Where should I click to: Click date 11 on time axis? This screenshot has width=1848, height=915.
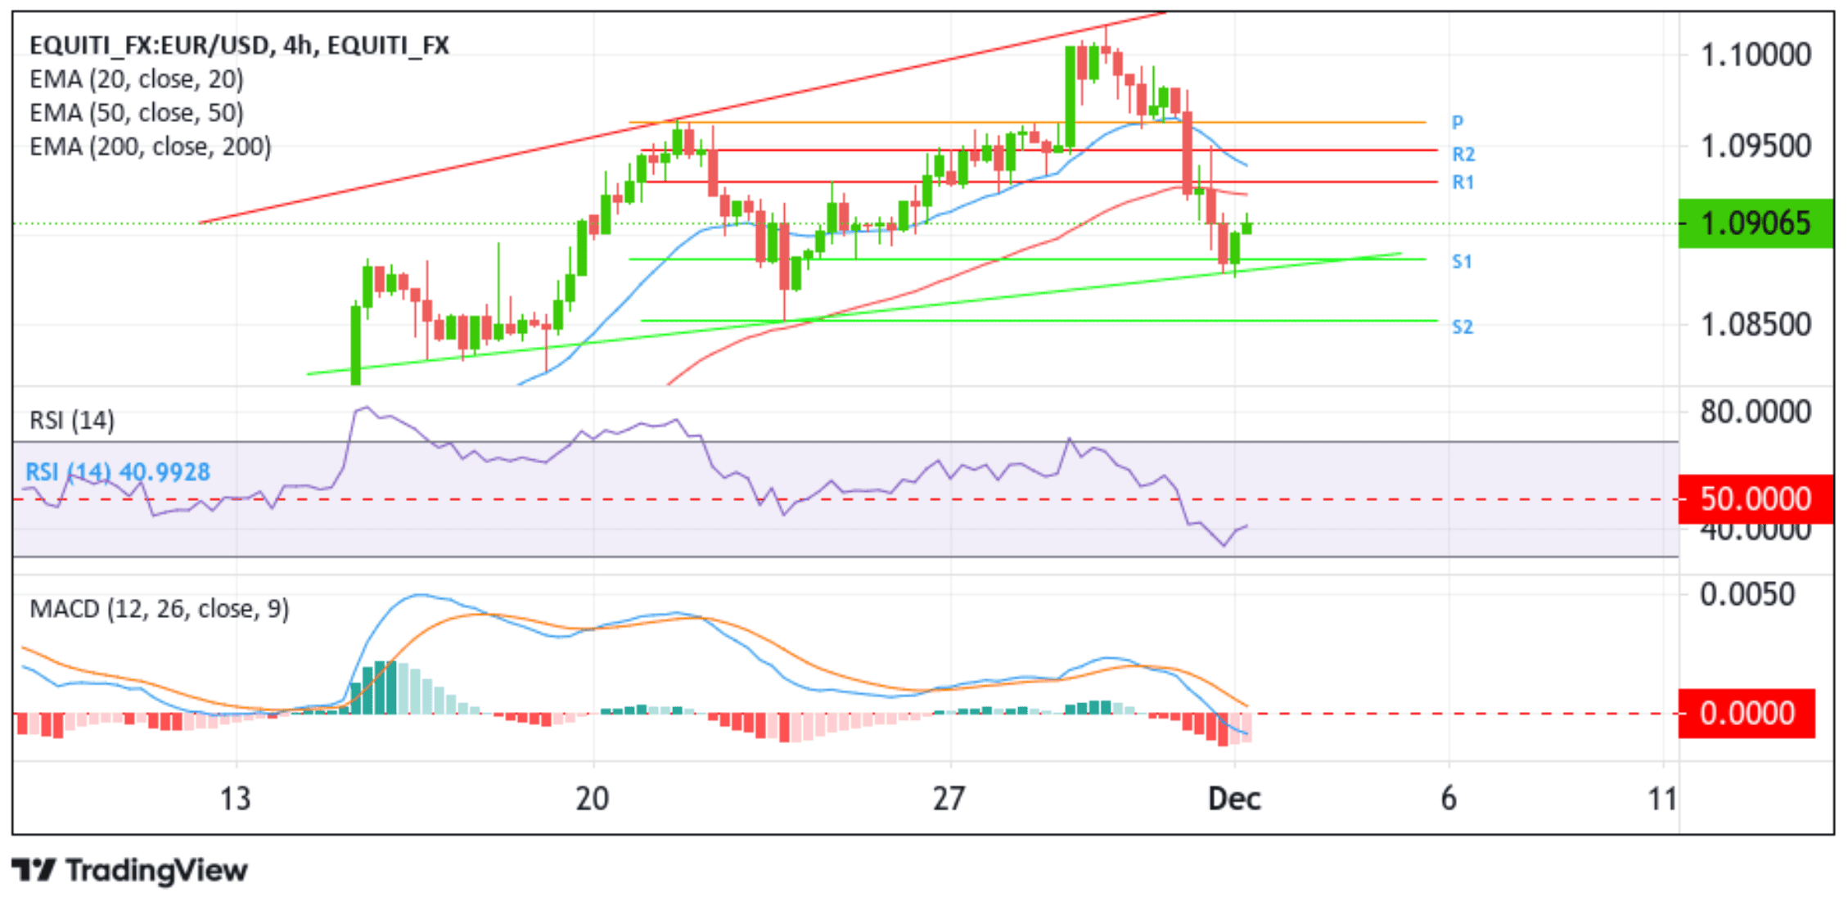click(1662, 799)
